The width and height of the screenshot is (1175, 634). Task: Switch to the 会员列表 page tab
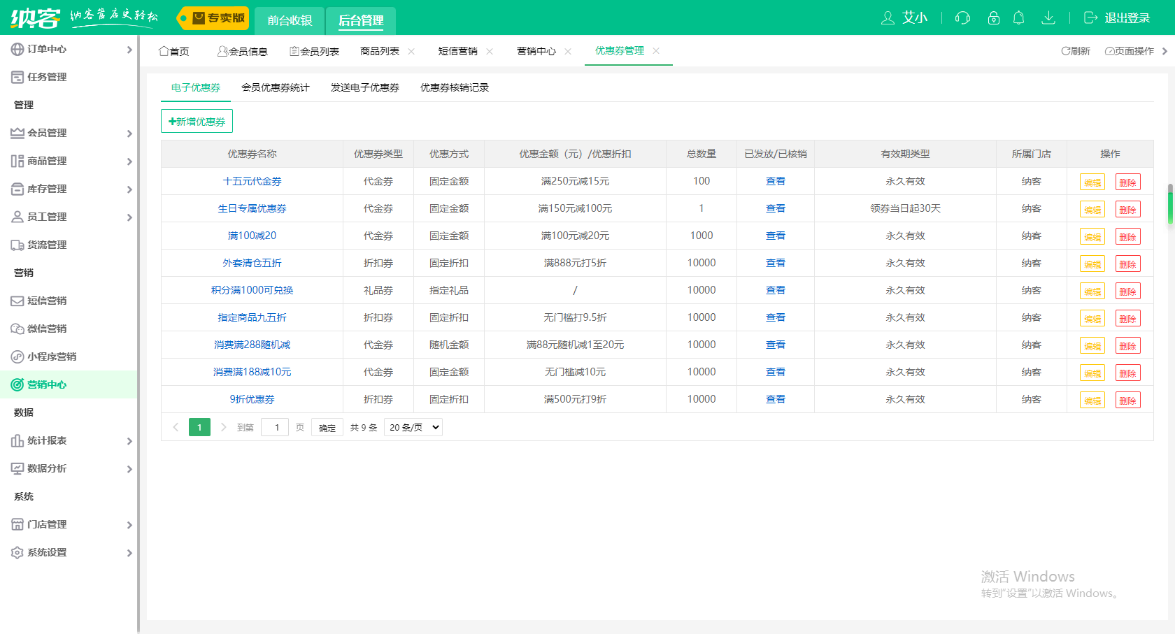point(314,51)
